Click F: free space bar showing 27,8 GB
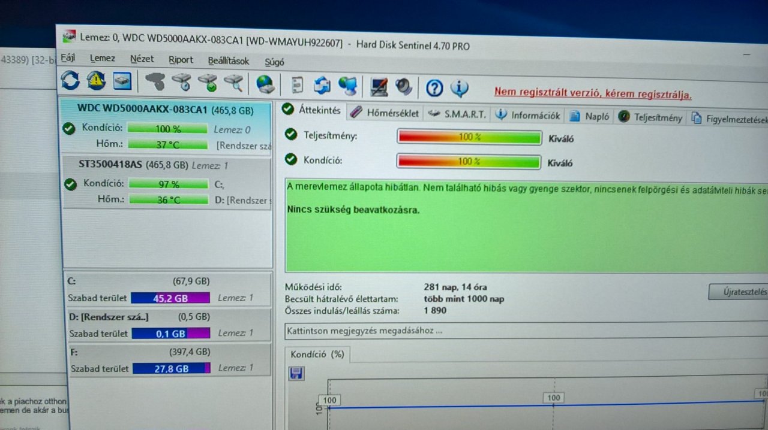The width and height of the screenshot is (768, 430). pyautogui.click(x=172, y=369)
